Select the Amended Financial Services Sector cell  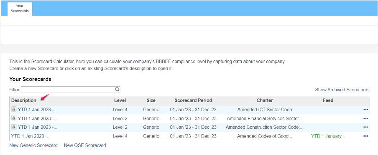tap(265, 118)
